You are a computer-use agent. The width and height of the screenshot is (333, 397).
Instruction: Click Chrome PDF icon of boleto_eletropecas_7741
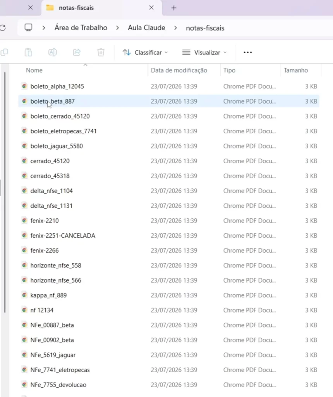[x=24, y=131]
